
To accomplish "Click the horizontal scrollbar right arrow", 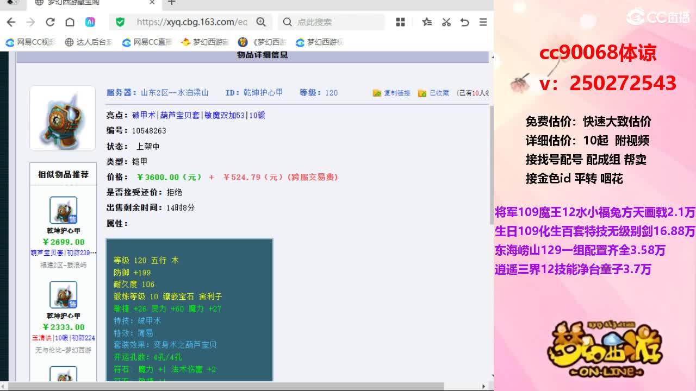I will click(483, 386).
